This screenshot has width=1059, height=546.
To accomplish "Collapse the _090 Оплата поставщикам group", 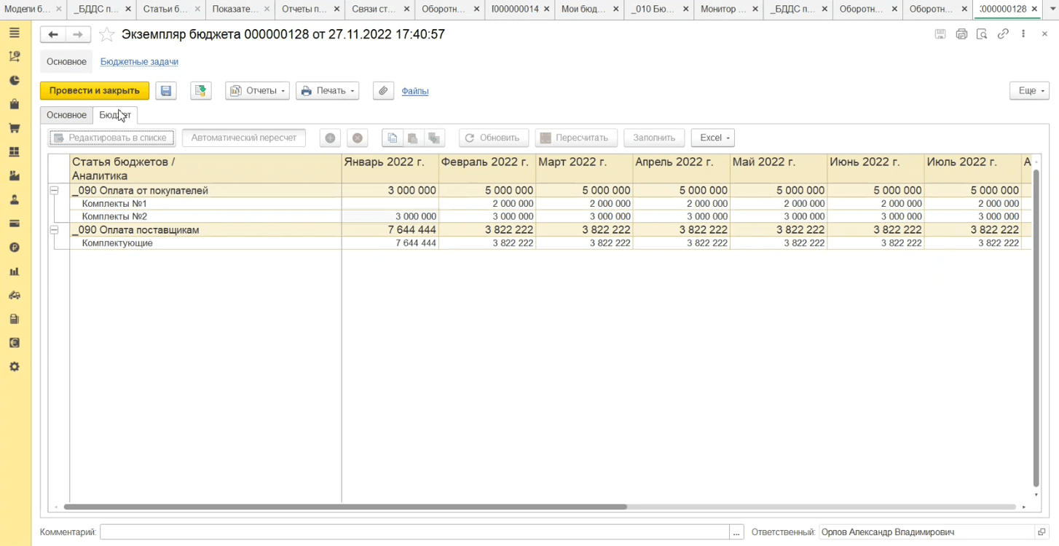I will click(x=54, y=229).
